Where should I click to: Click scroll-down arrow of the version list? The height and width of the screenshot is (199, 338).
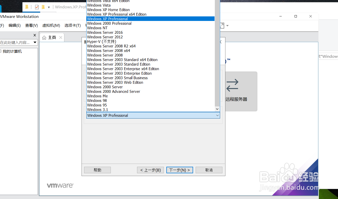click(x=217, y=109)
